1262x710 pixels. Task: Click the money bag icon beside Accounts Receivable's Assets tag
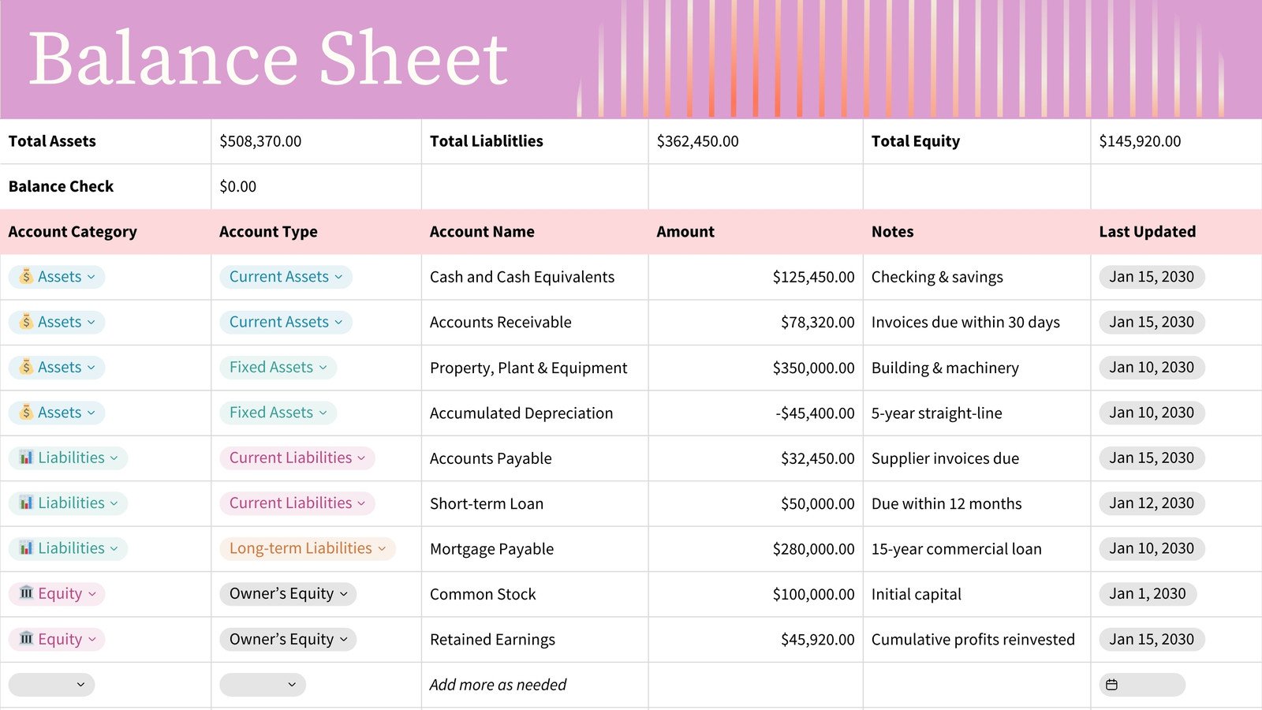pos(26,322)
